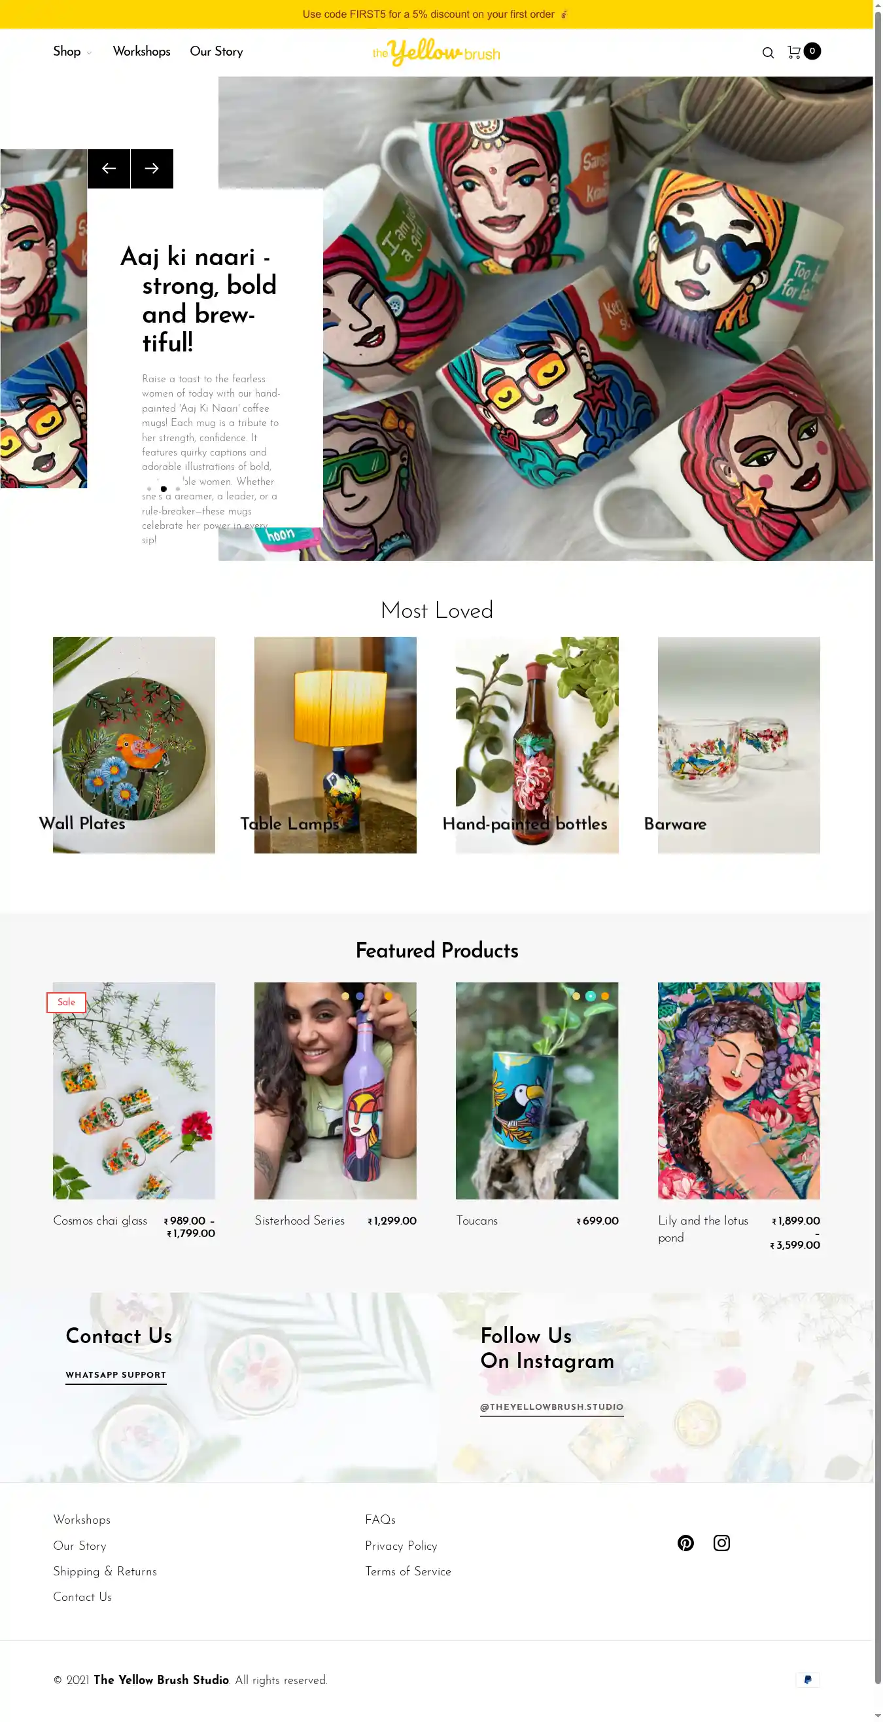Screen dimensions: 883x1722
Task: Go to previous slide with left arrow
Action: point(108,168)
